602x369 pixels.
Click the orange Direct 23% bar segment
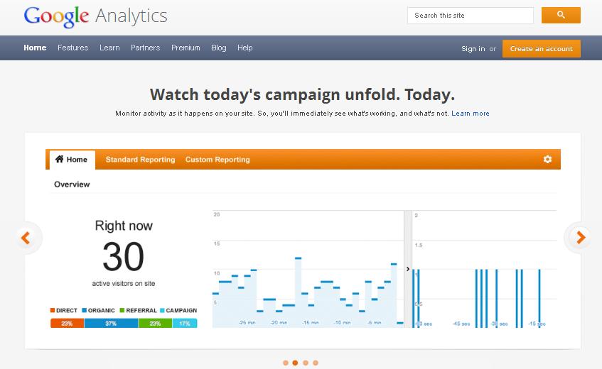click(68, 324)
